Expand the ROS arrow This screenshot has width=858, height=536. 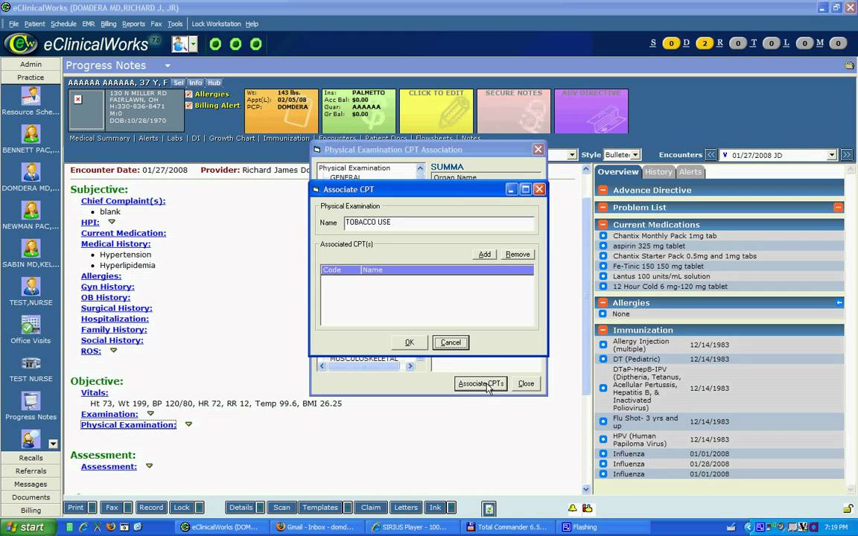click(113, 350)
